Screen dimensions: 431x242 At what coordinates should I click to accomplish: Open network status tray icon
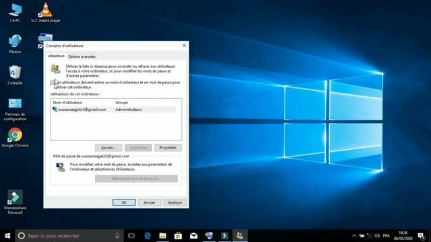point(370,236)
